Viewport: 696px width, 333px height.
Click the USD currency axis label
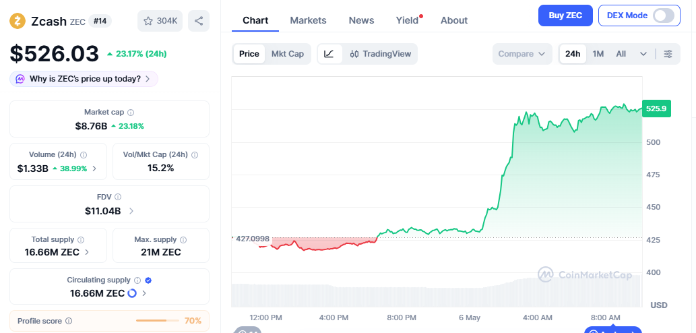point(659,305)
